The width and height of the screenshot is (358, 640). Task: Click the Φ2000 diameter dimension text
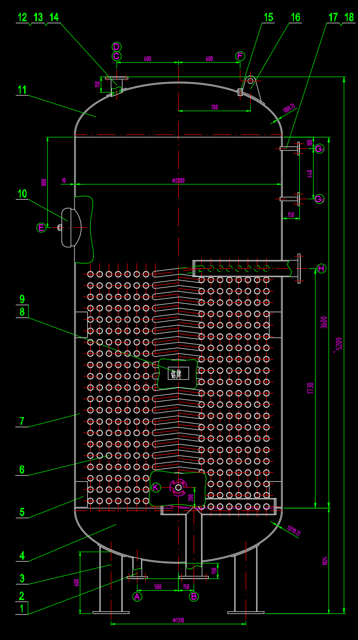178,180
